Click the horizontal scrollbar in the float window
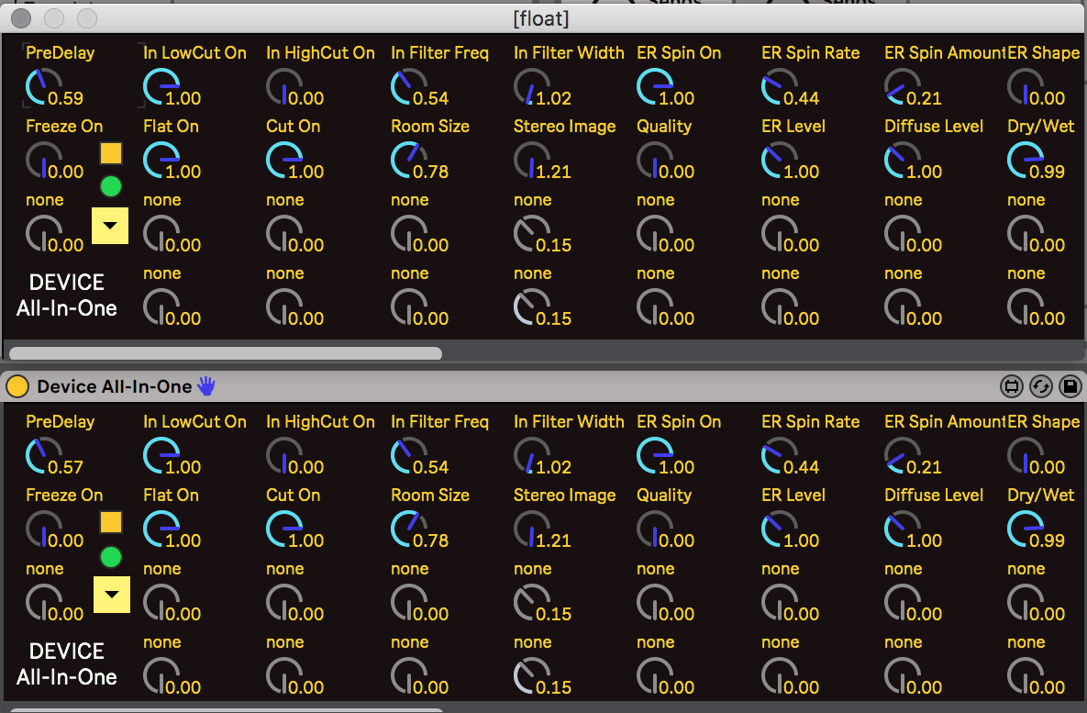Viewport: 1087px width, 713px height. [x=225, y=353]
